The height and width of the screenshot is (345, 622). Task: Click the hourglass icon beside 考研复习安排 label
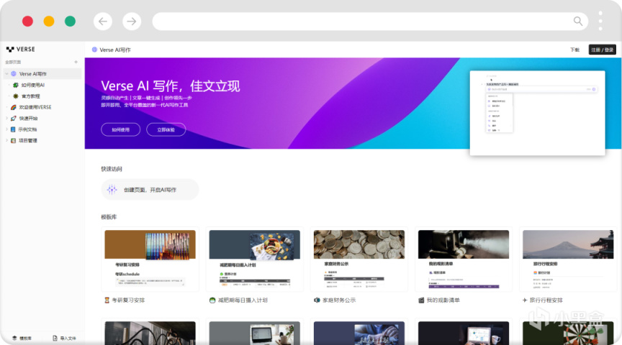click(x=107, y=300)
